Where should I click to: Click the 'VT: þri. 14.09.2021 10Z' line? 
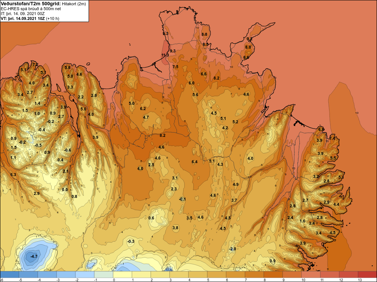click(x=23, y=18)
